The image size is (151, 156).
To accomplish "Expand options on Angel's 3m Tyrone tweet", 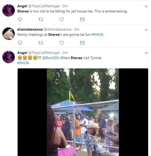I will click(x=146, y=53).
